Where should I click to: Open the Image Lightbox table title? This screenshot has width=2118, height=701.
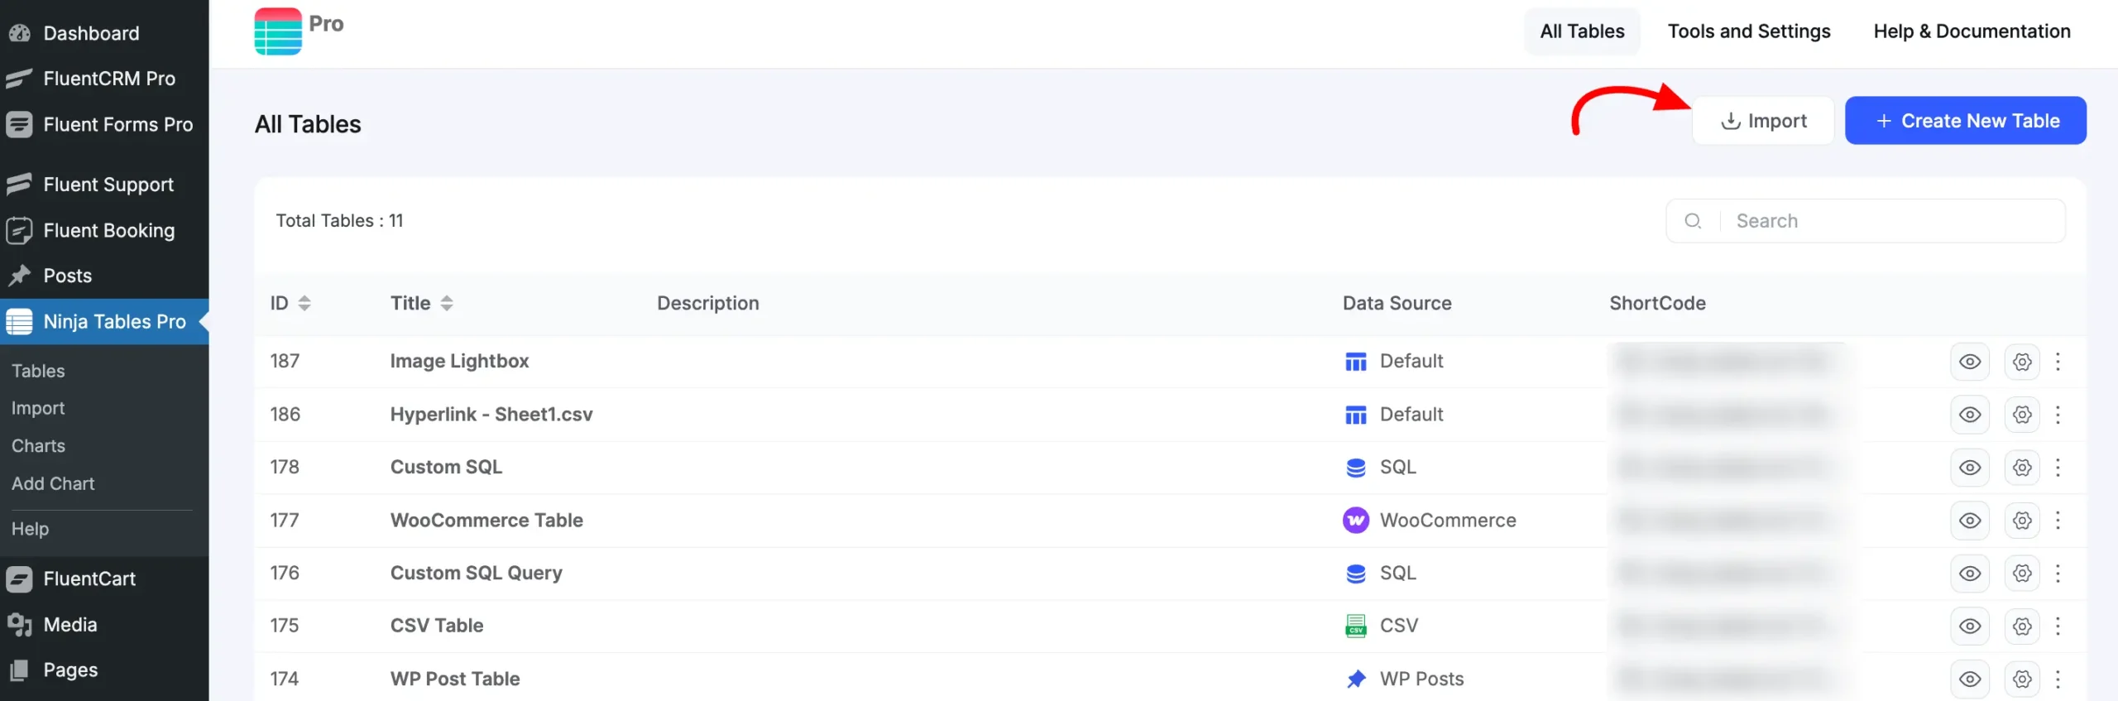coord(459,361)
